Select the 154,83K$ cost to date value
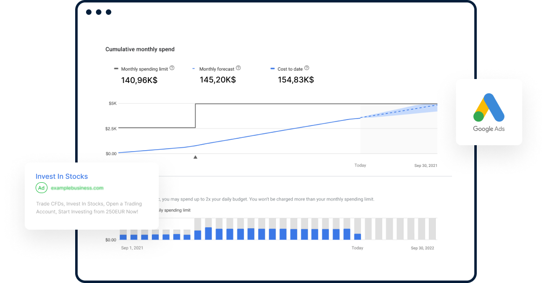The width and height of the screenshot is (547, 283). click(295, 80)
